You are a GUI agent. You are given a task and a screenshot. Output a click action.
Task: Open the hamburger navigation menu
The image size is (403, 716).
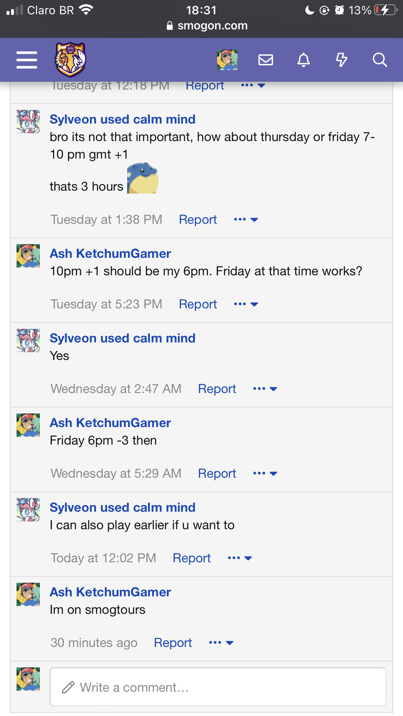point(27,60)
